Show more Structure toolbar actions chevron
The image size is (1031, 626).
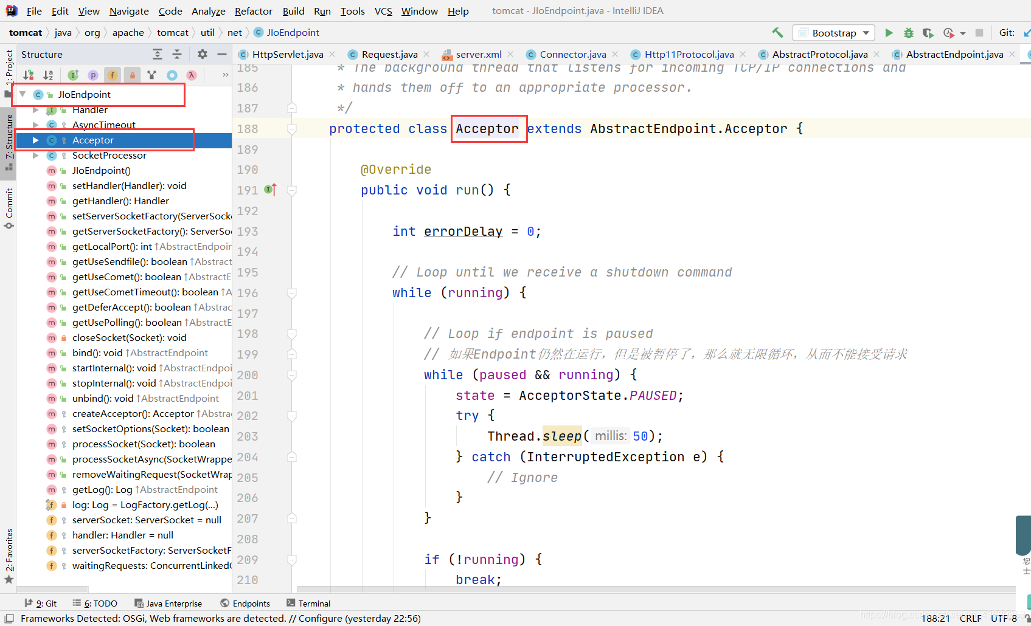click(x=226, y=75)
